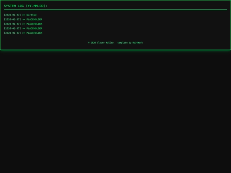The width and height of the screenshot is (231, 173).
Task: Click the SYSTEM LOG (YY-MM-DD) heading
Action: tap(26, 6)
